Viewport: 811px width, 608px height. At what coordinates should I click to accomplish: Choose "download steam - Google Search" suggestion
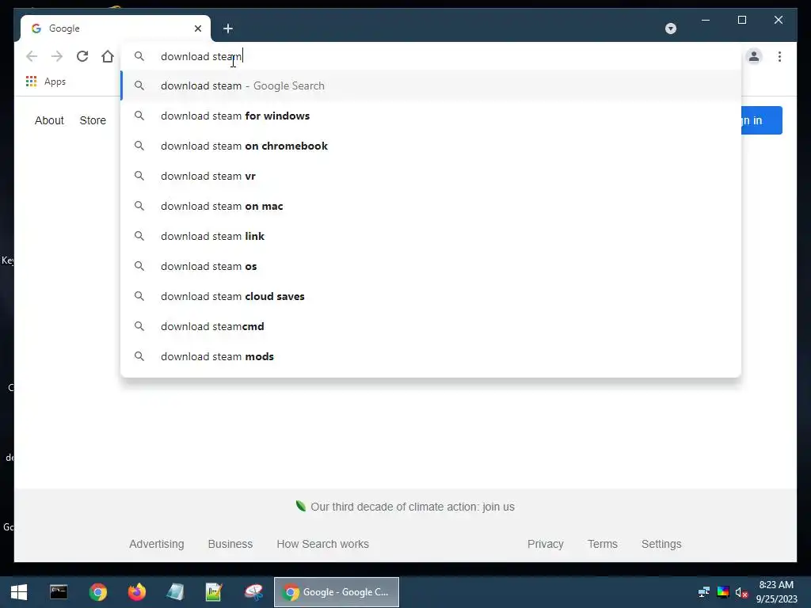coord(430,85)
